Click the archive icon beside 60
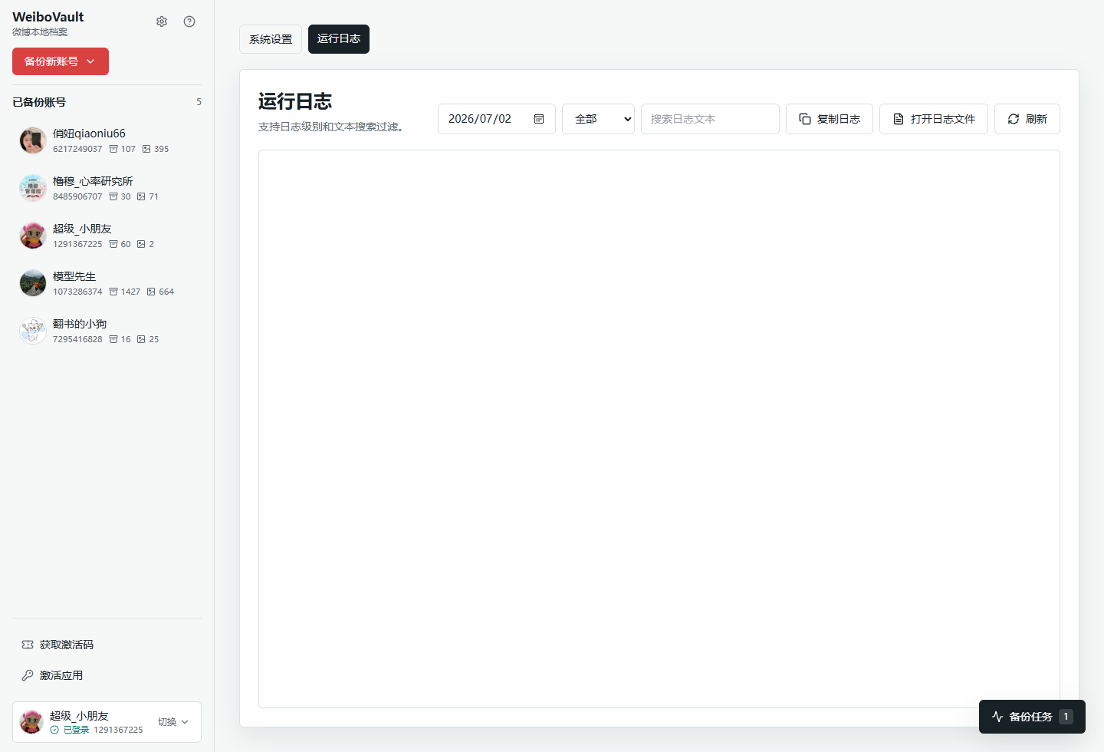Viewport: 1104px width, 752px height. tap(113, 244)
